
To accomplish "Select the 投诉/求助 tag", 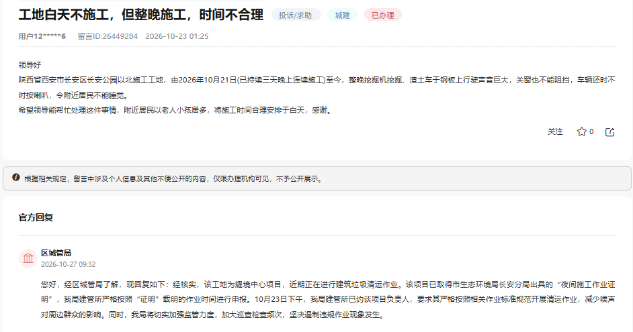I will click(296, 15).
